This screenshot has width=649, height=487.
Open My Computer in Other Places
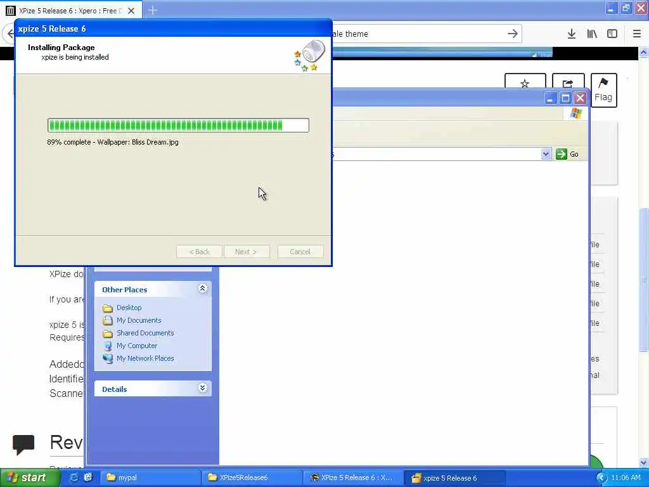coord(137,346)
